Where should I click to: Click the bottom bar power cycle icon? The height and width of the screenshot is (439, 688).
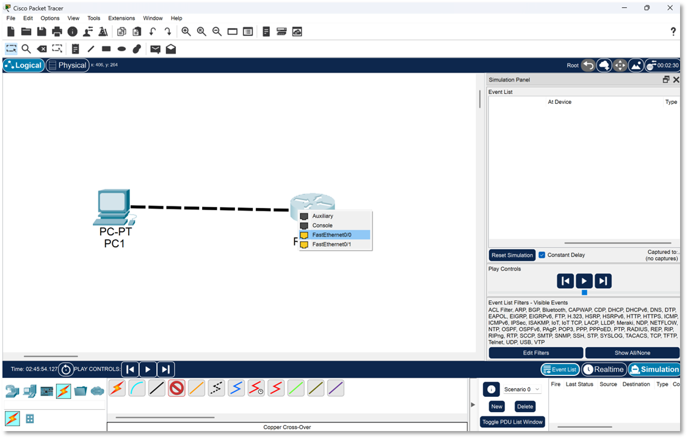click(x=66, y=369)
